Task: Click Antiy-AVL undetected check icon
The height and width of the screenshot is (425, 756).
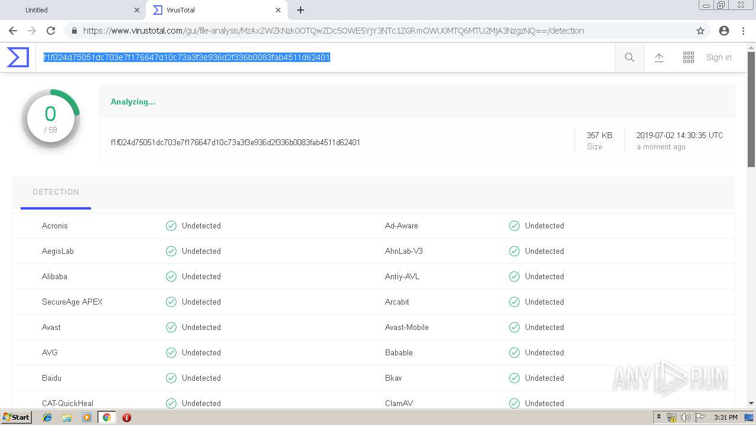Action: (514, 276)
